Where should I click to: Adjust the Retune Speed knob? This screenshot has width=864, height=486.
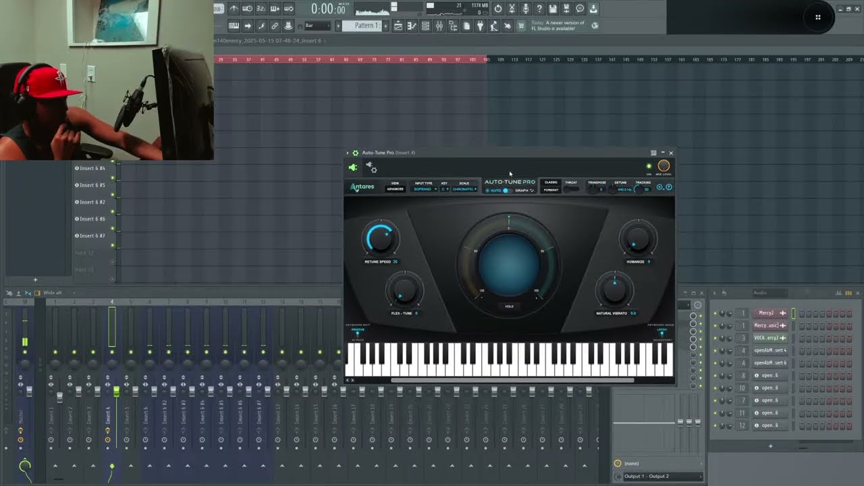point(381,239)
